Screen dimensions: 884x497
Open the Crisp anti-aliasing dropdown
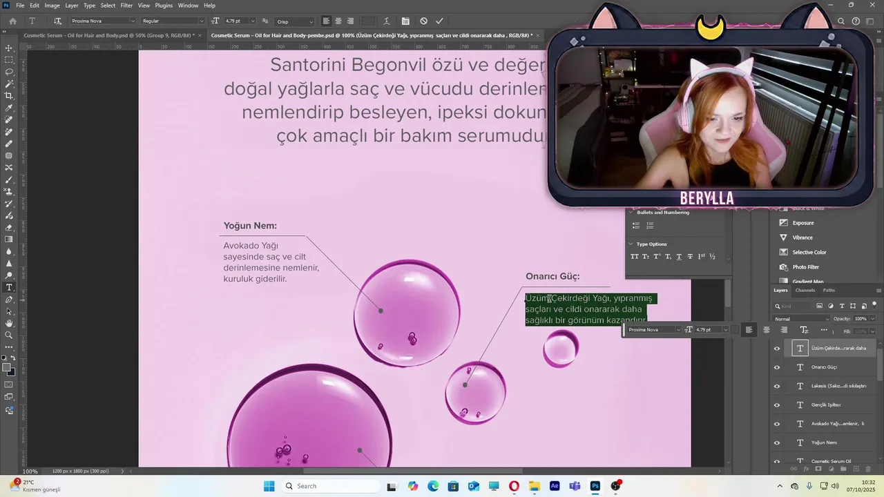[294, 21]
